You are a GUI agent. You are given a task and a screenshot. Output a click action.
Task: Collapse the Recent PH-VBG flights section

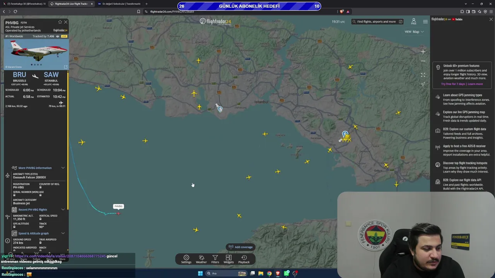point(63,210)
